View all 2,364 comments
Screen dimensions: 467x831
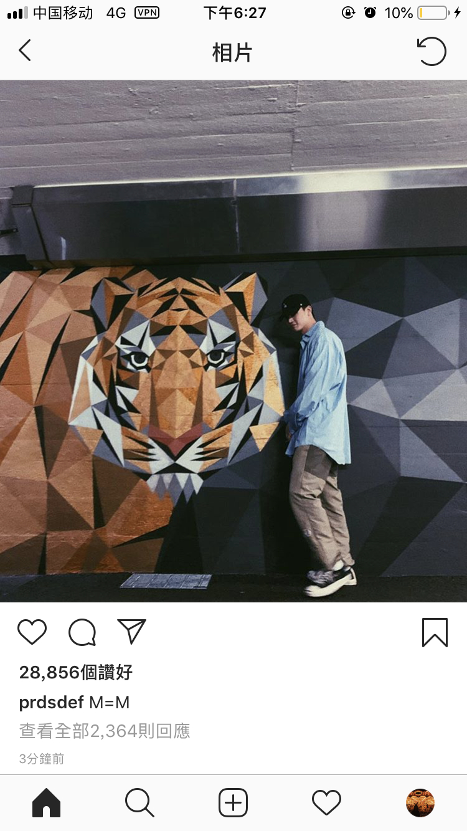point(105,731)
